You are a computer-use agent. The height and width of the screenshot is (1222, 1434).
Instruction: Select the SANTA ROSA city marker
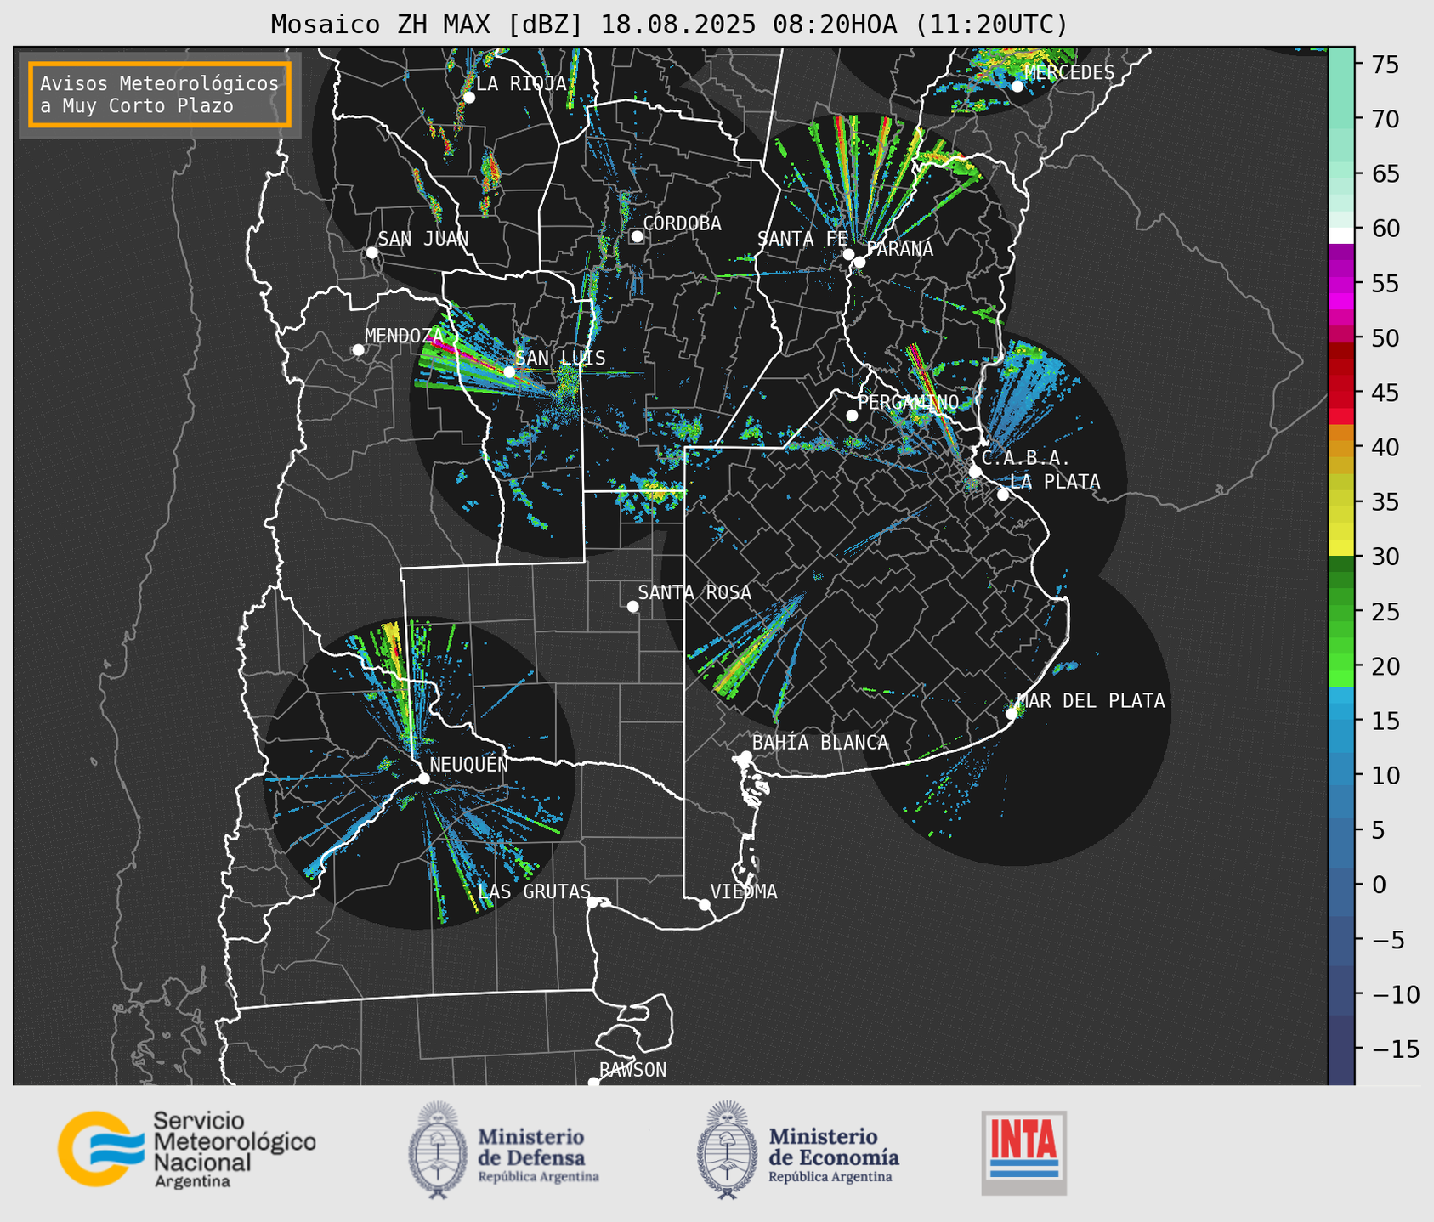632,606
